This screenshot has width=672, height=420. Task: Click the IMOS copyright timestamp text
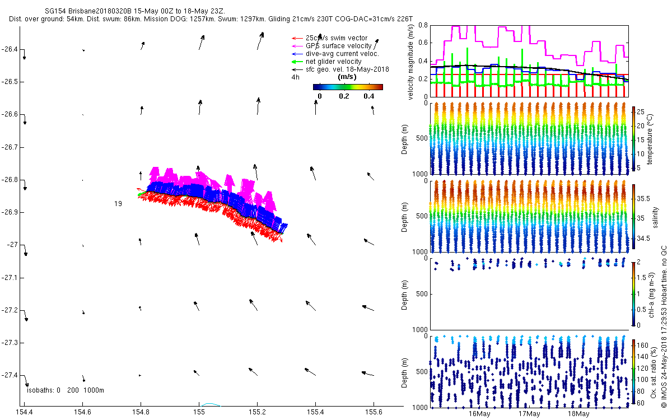pos(664,325)
